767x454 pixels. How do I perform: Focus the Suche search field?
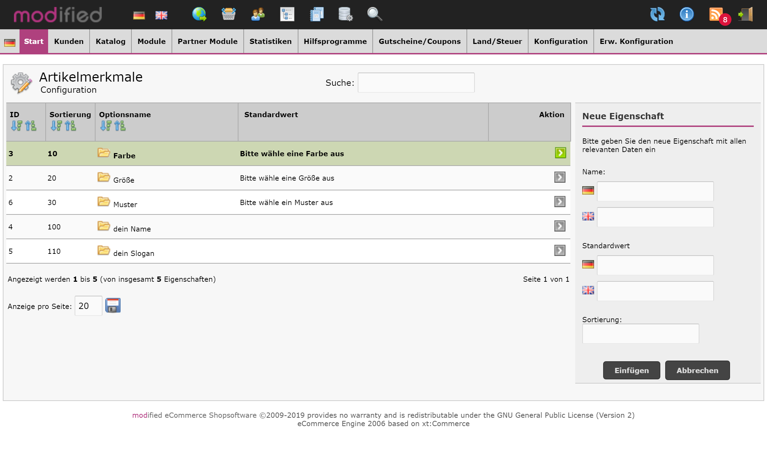(416, 83)
